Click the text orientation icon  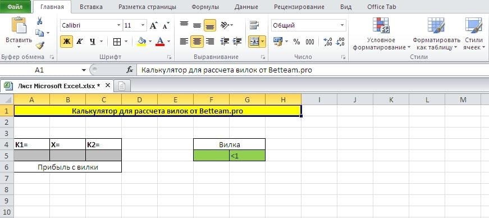[x=225, y=25]
